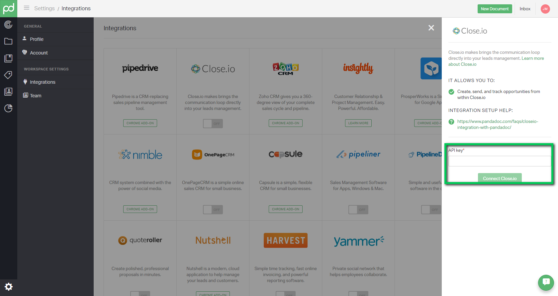Open the contacts icon in sidebar
558x296 pixels.
click(x=8, y=92)
